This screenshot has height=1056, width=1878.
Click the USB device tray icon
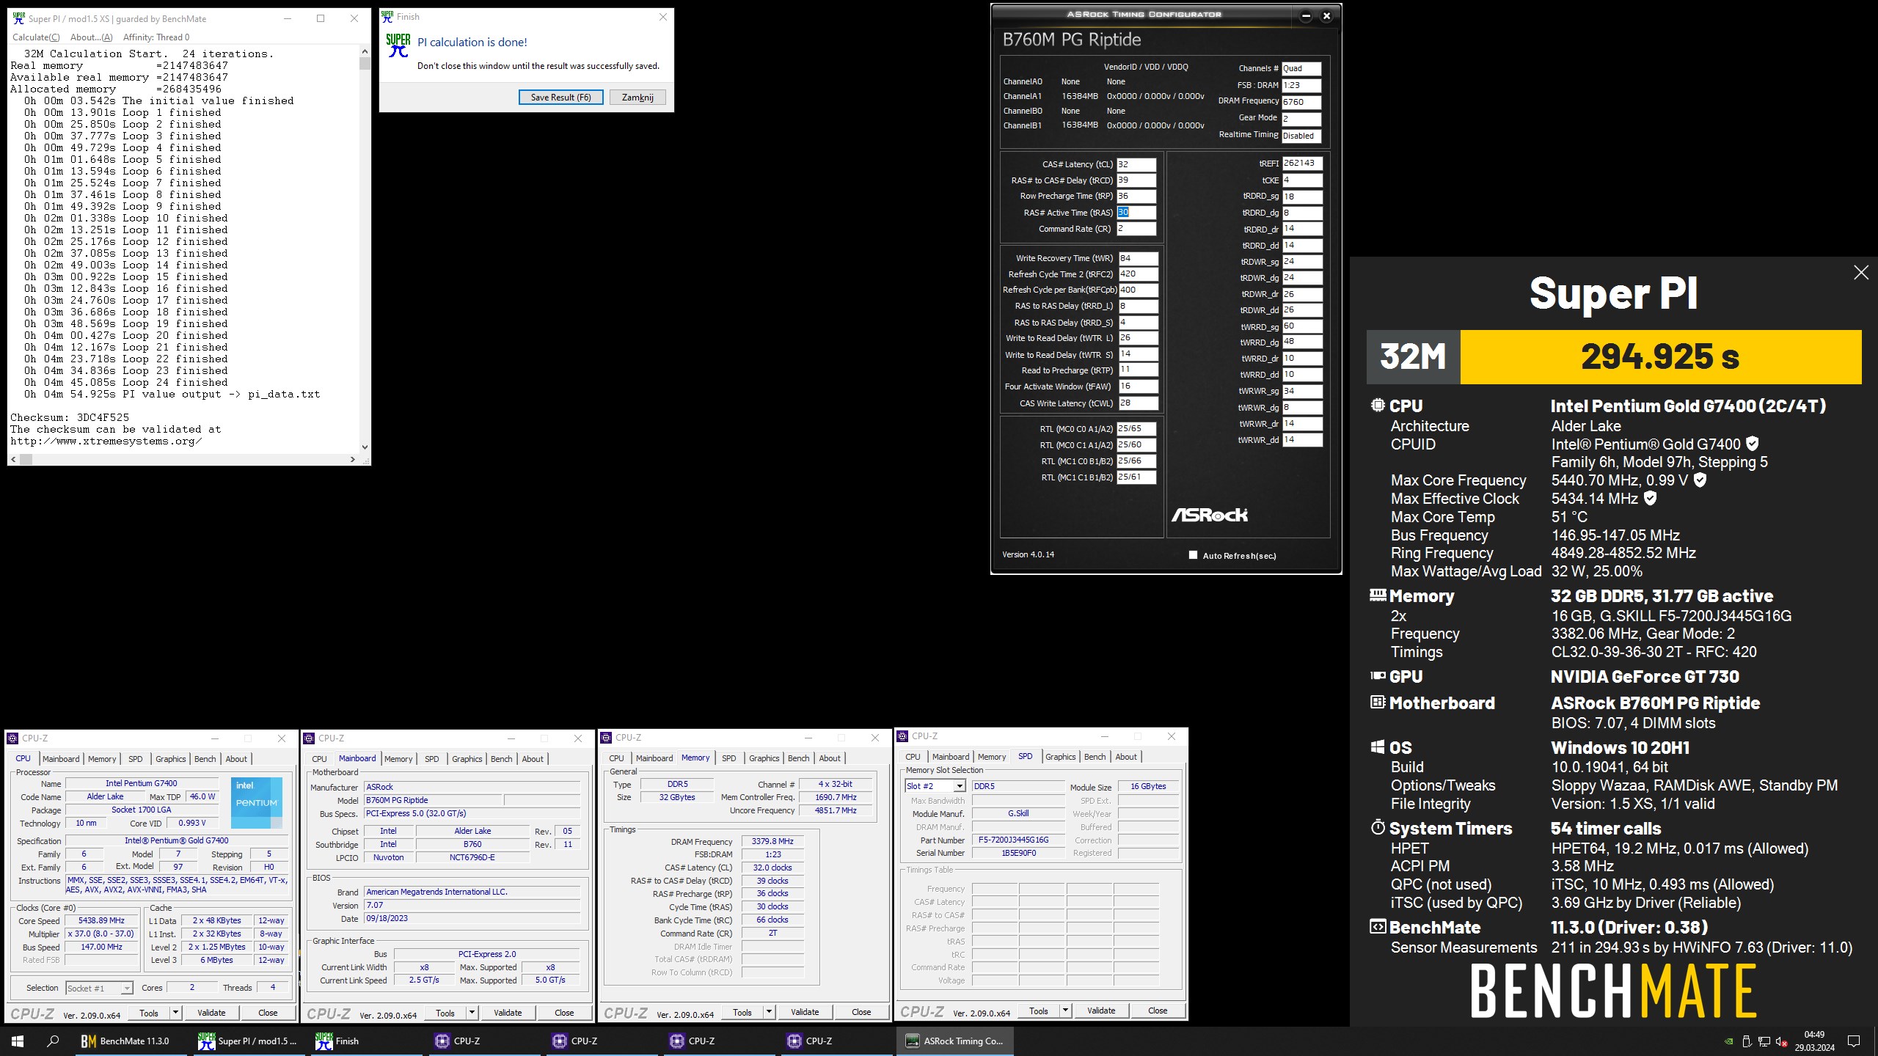coord(1747,1041)
